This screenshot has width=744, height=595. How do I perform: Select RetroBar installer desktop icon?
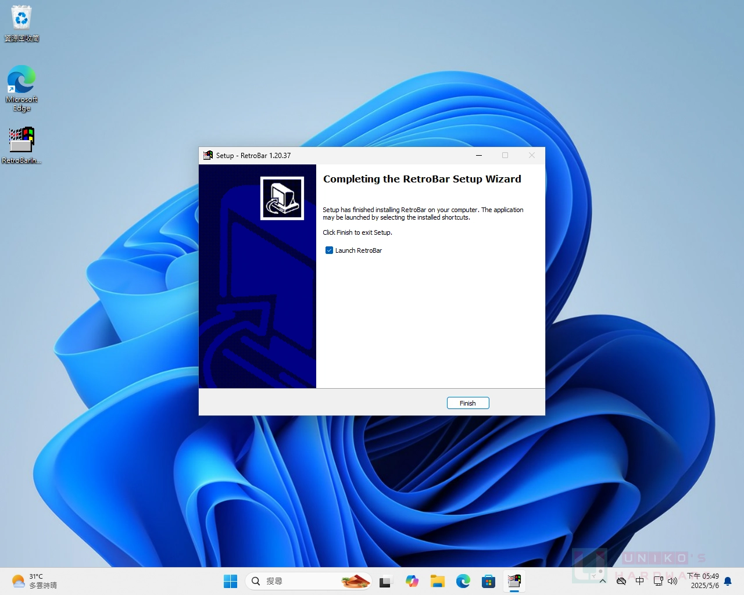pos(22,145)
